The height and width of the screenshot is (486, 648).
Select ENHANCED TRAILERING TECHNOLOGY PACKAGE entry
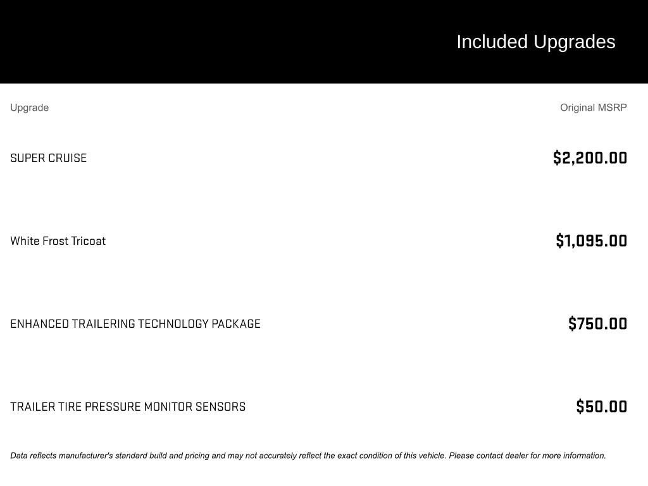[x=135, y=323]
